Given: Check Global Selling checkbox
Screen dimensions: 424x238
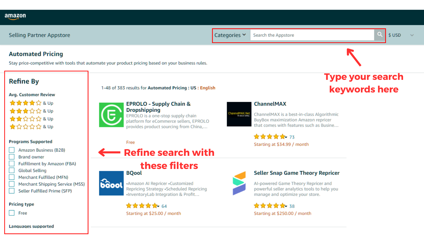Looking at the screenshot, I should 12,171.
